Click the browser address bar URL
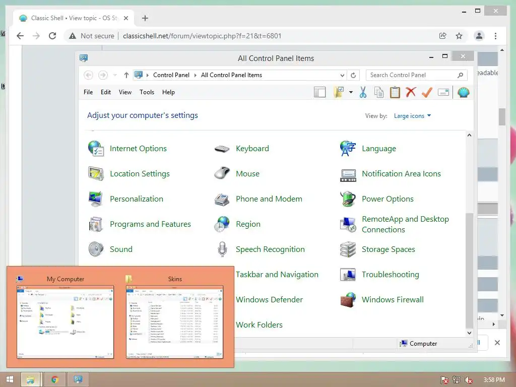 [x=202, y=36]
